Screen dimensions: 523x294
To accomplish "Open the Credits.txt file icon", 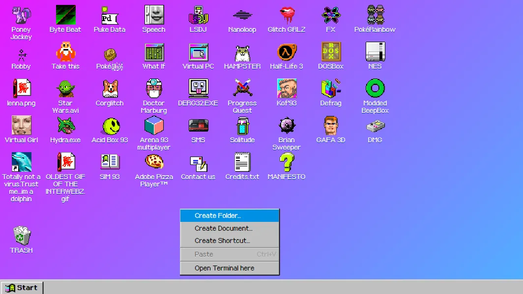I will click(242, 163).
